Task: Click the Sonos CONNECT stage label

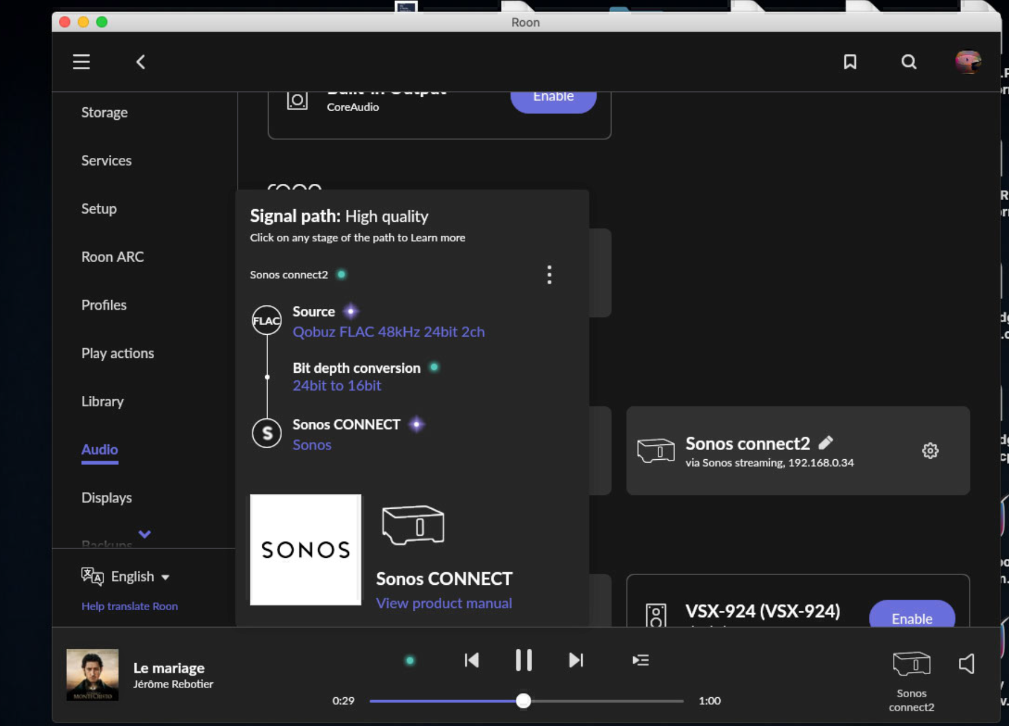Action: (x=346, y=425)
